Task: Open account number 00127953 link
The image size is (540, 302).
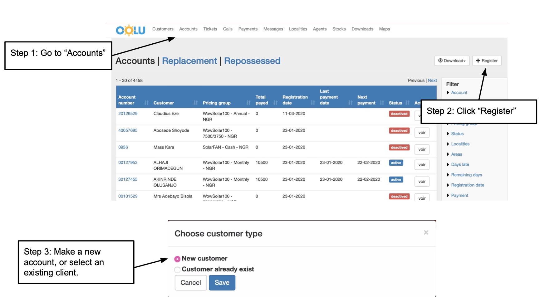Action: click(128, 163)
